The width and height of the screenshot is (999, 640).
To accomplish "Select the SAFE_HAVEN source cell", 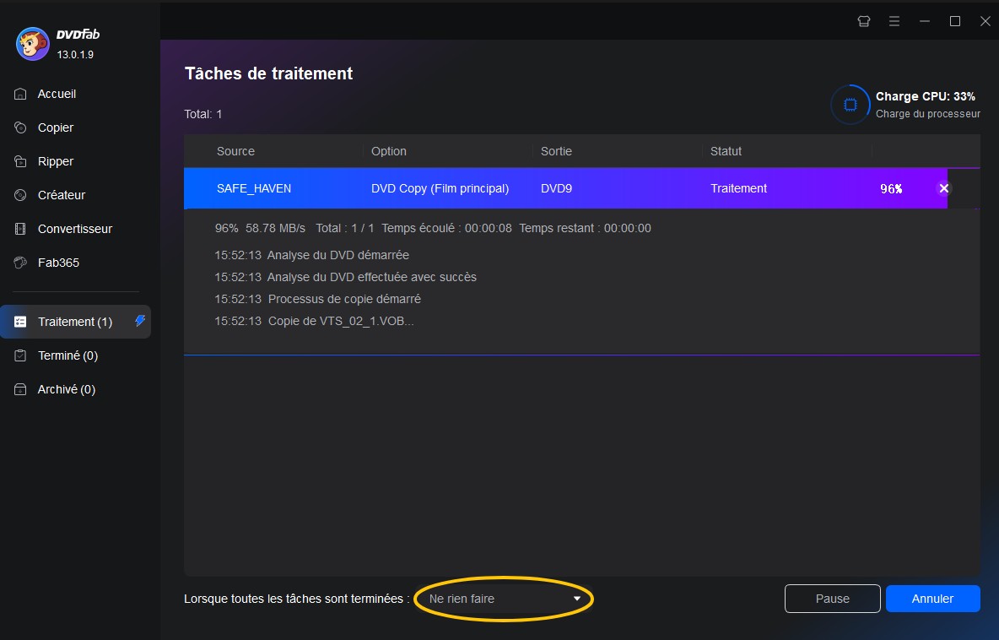I will pos(254,188).
